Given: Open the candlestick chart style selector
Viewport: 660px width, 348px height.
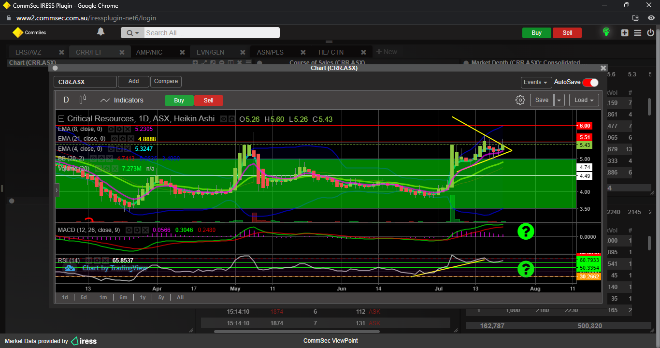Looking at the screenshot, I should point(83,100).
